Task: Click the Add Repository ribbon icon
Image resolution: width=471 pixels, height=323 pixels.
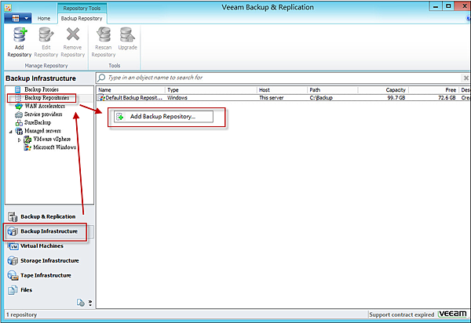Action: tap(20, 34)
